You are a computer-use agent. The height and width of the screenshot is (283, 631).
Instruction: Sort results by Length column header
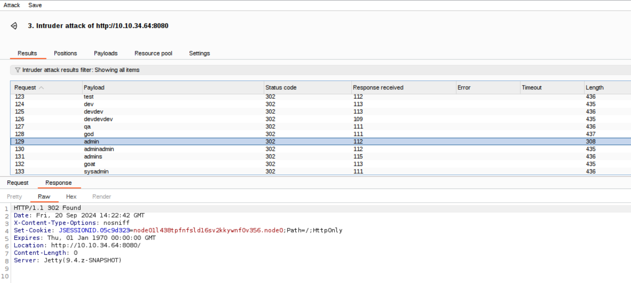[594, 88]
